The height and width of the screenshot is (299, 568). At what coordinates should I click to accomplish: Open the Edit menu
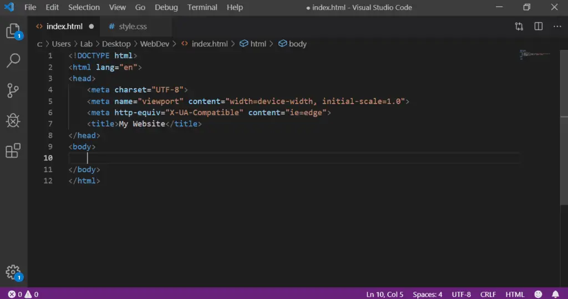click(52, 7)
